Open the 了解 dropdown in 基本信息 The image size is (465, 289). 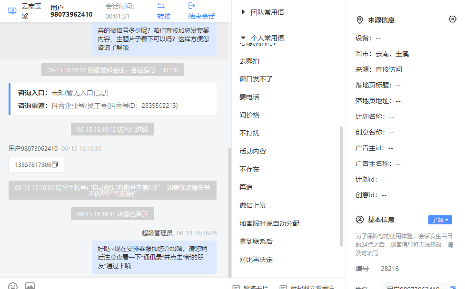(440, 220)
